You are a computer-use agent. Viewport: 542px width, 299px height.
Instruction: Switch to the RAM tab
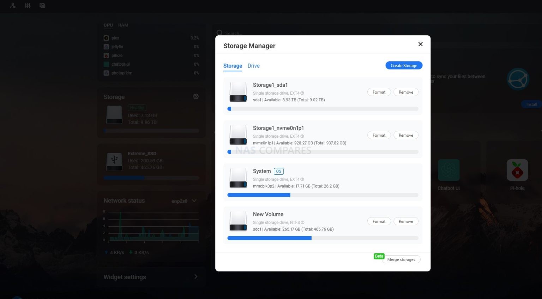[x=123, y=25]
